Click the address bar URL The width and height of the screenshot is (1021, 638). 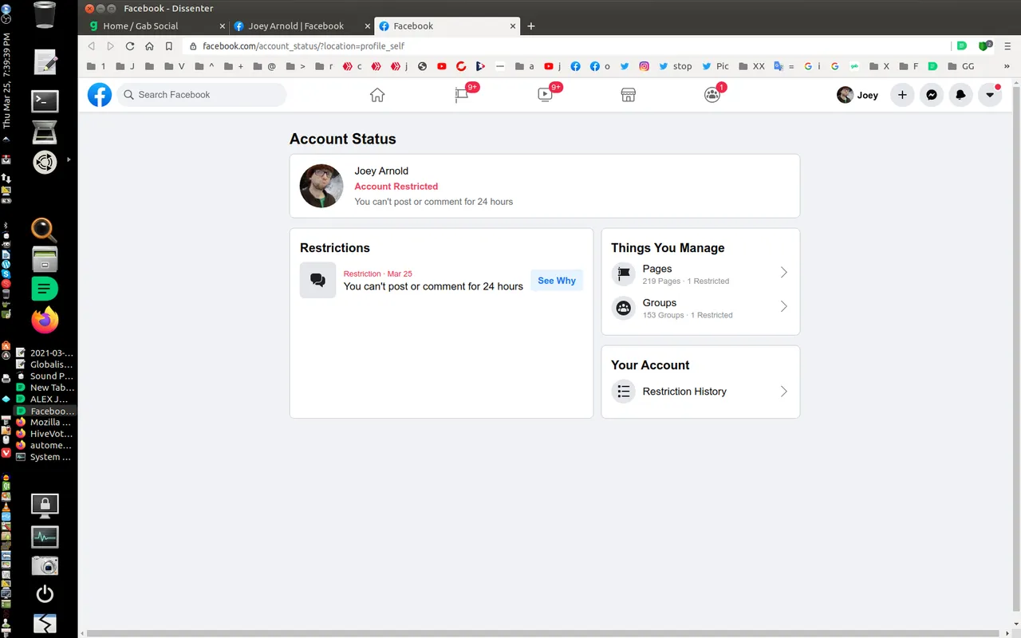[303, 46]
